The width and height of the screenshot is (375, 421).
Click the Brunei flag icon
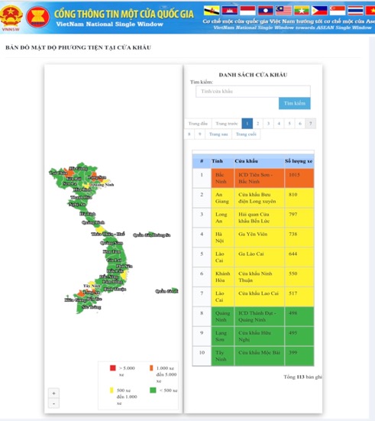pyautogui.click(x=212, y=11)
